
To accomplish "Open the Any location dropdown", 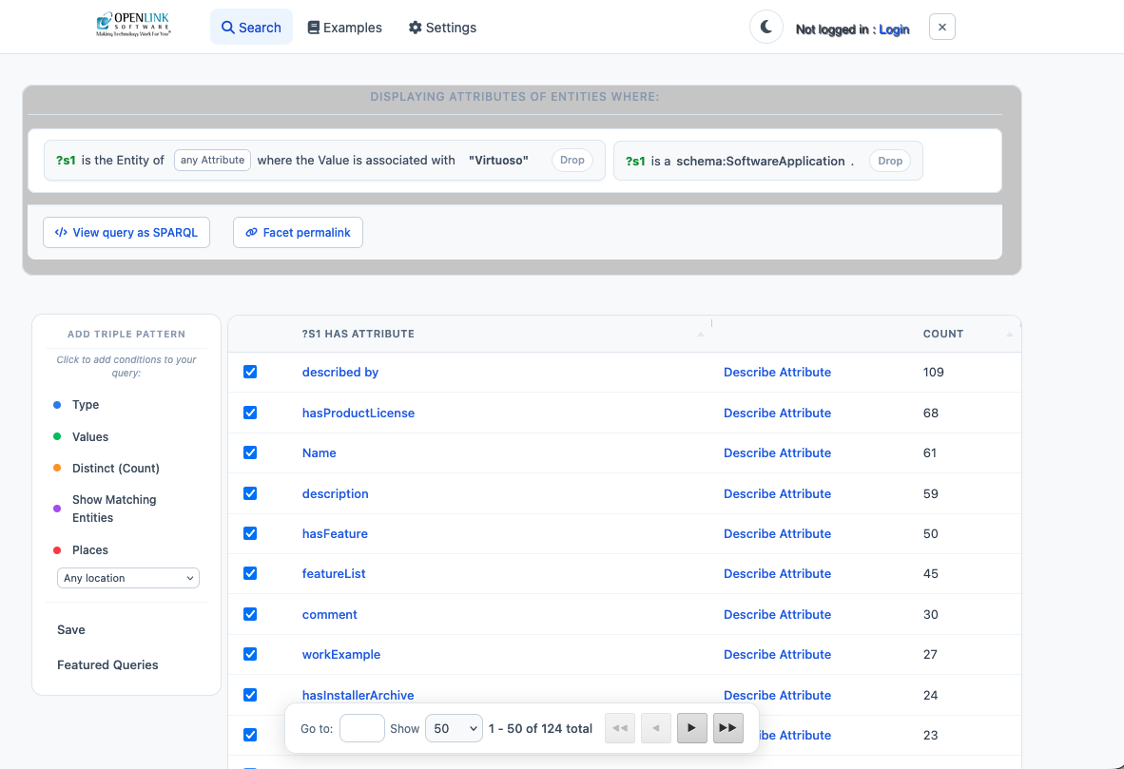I will 128,578.
